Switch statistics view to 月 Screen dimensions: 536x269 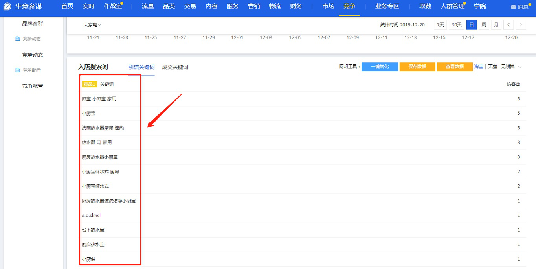click(496, 24)
